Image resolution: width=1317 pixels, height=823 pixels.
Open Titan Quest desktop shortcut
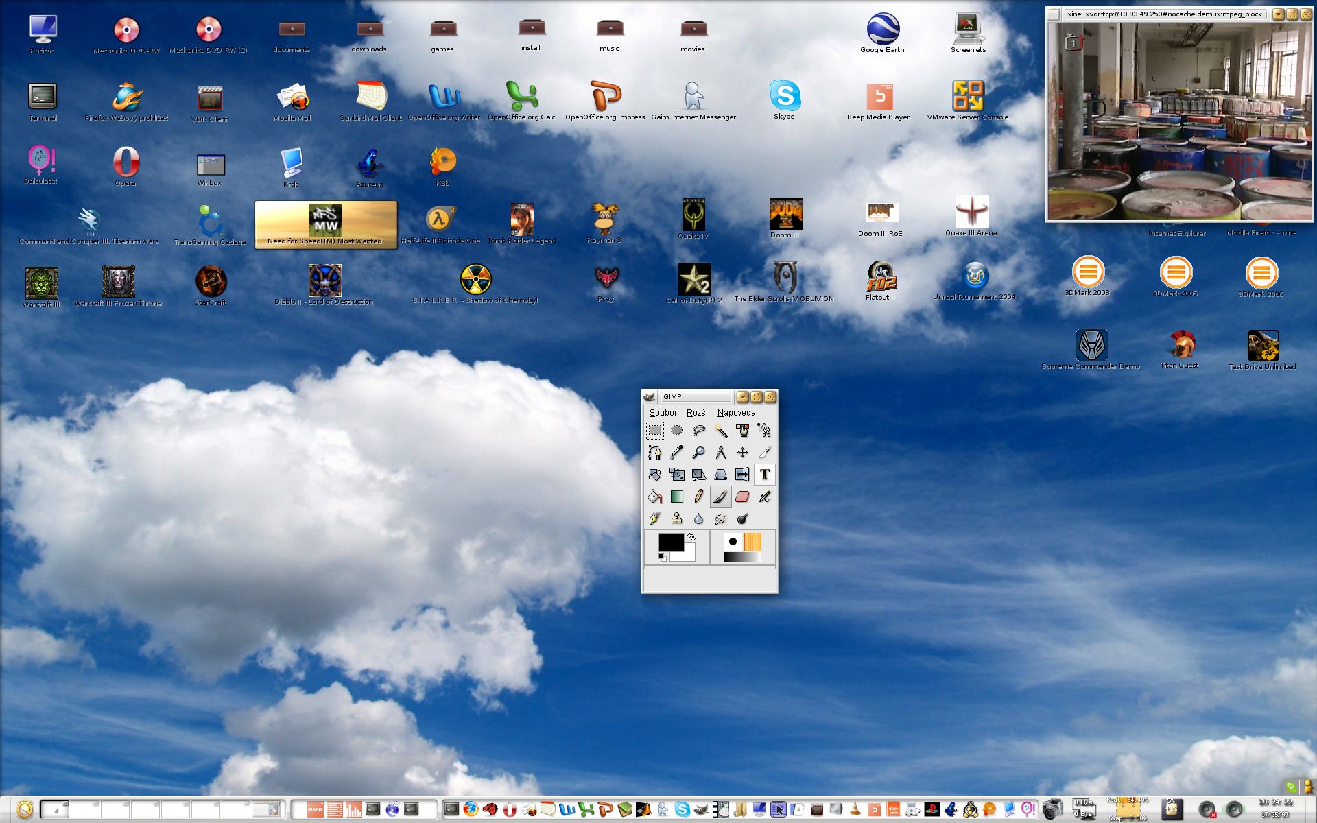(1180, 350)
